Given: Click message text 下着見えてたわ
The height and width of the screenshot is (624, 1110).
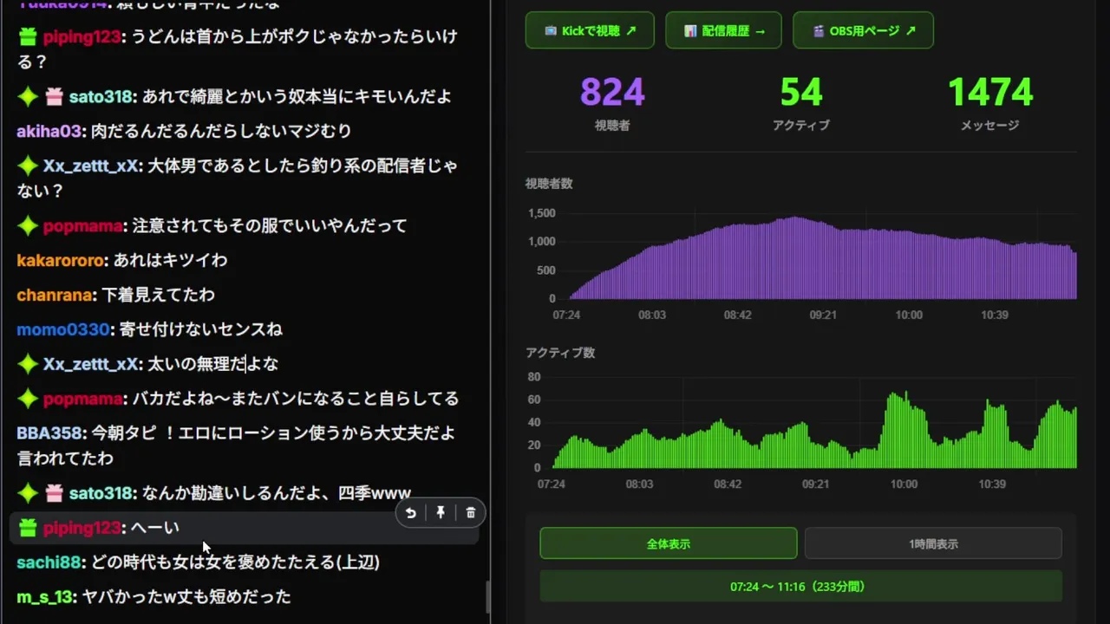Looking at the screenshot, I should click(158, 295).
